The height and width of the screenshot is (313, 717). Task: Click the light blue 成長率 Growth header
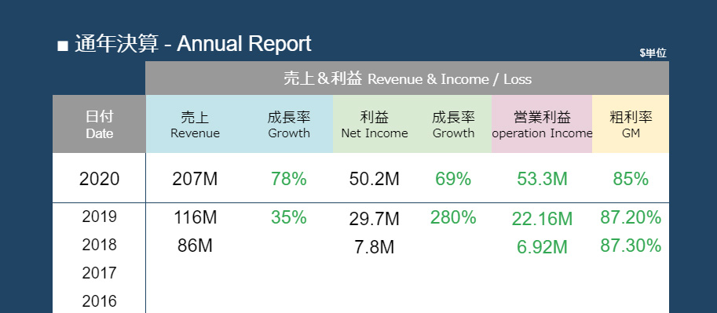pos(289,124)
